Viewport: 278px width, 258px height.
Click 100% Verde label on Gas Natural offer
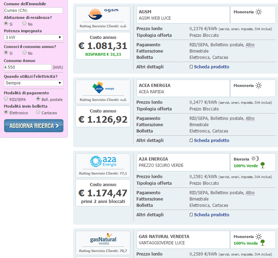coord(246,243)
